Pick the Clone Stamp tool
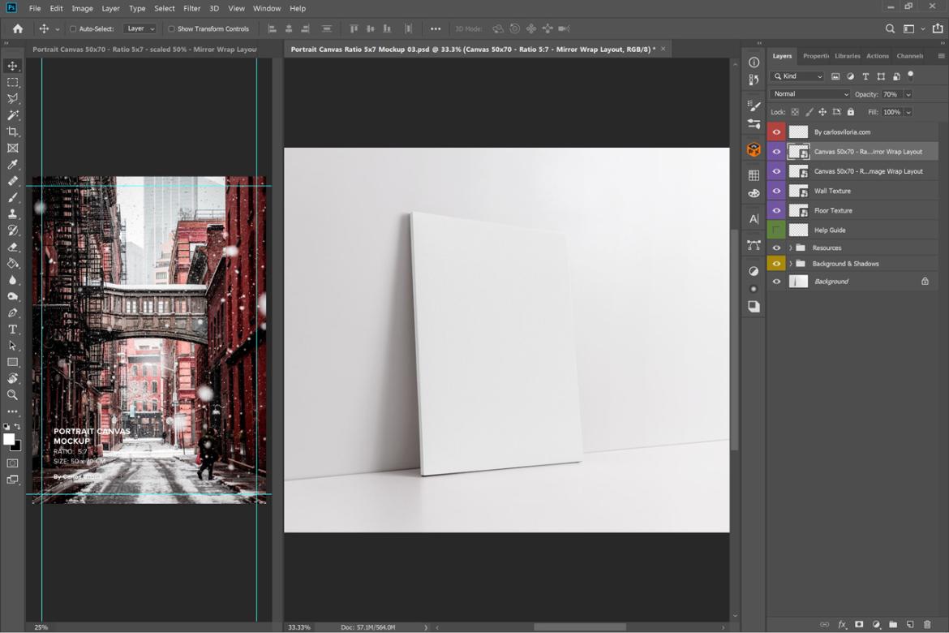This screenshot has height=633, width=949. tap(12, 213)
